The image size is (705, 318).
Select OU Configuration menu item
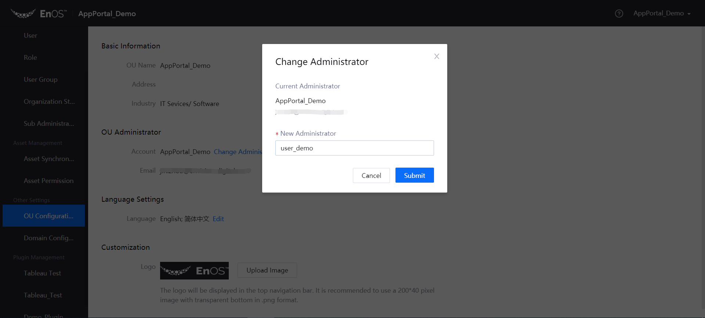click(48, 216)
